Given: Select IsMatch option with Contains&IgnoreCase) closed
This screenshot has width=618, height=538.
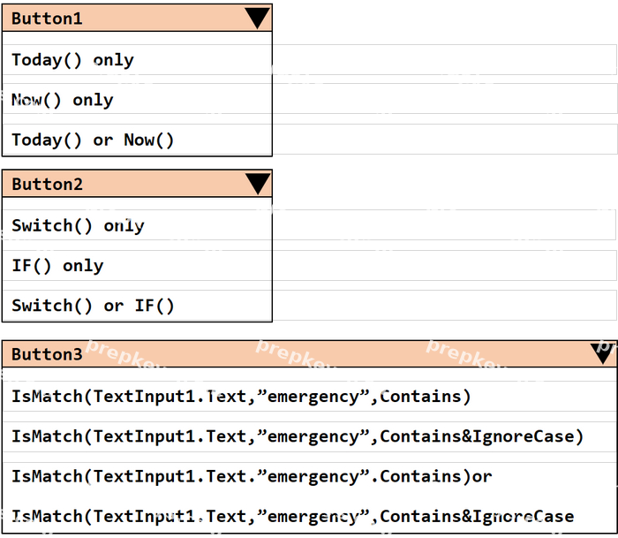Looking at the screenshot, I should click(x=309, y=436).
